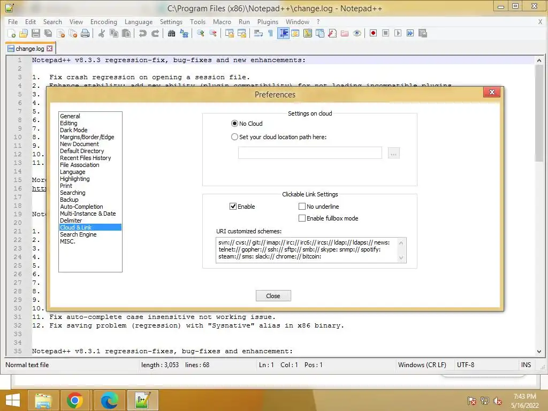Click the Windows (CR LF) status bar entry
548x411 pixels.
coord(422,365)
